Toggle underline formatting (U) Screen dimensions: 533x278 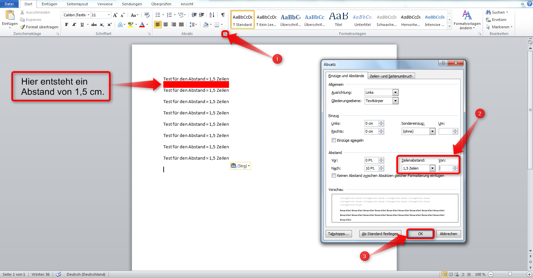click(x=82, y=25)
